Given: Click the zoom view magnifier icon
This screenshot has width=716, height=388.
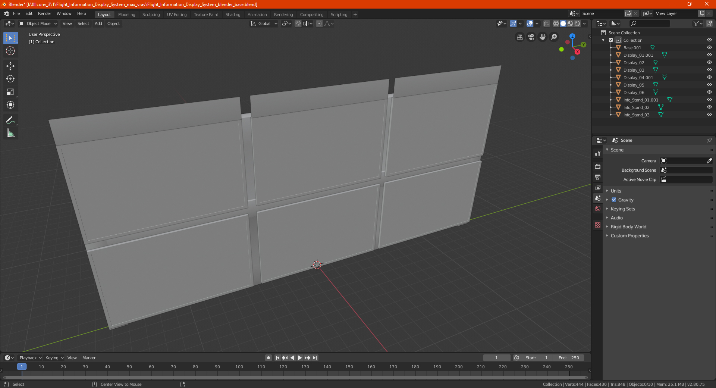Looking at the screenshot, I should pyautogui.click(x=554, y=37).
